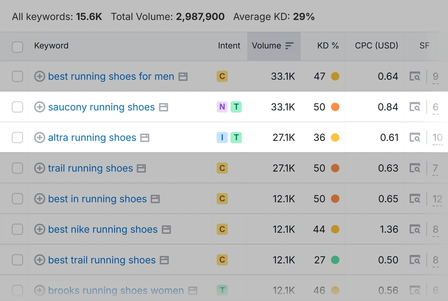Click C intent badge for best nike running shoes

tap(222, 229)
